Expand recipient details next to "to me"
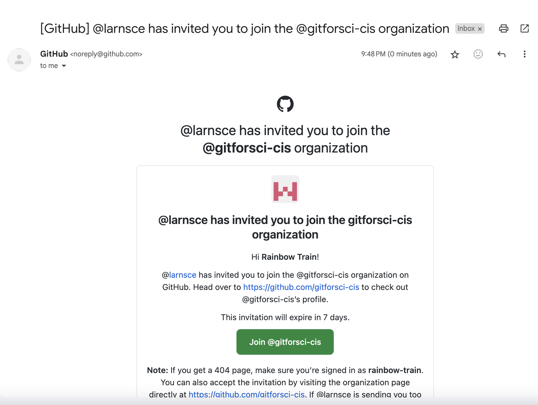The image size is (538, 405). [x=64, y=66]
